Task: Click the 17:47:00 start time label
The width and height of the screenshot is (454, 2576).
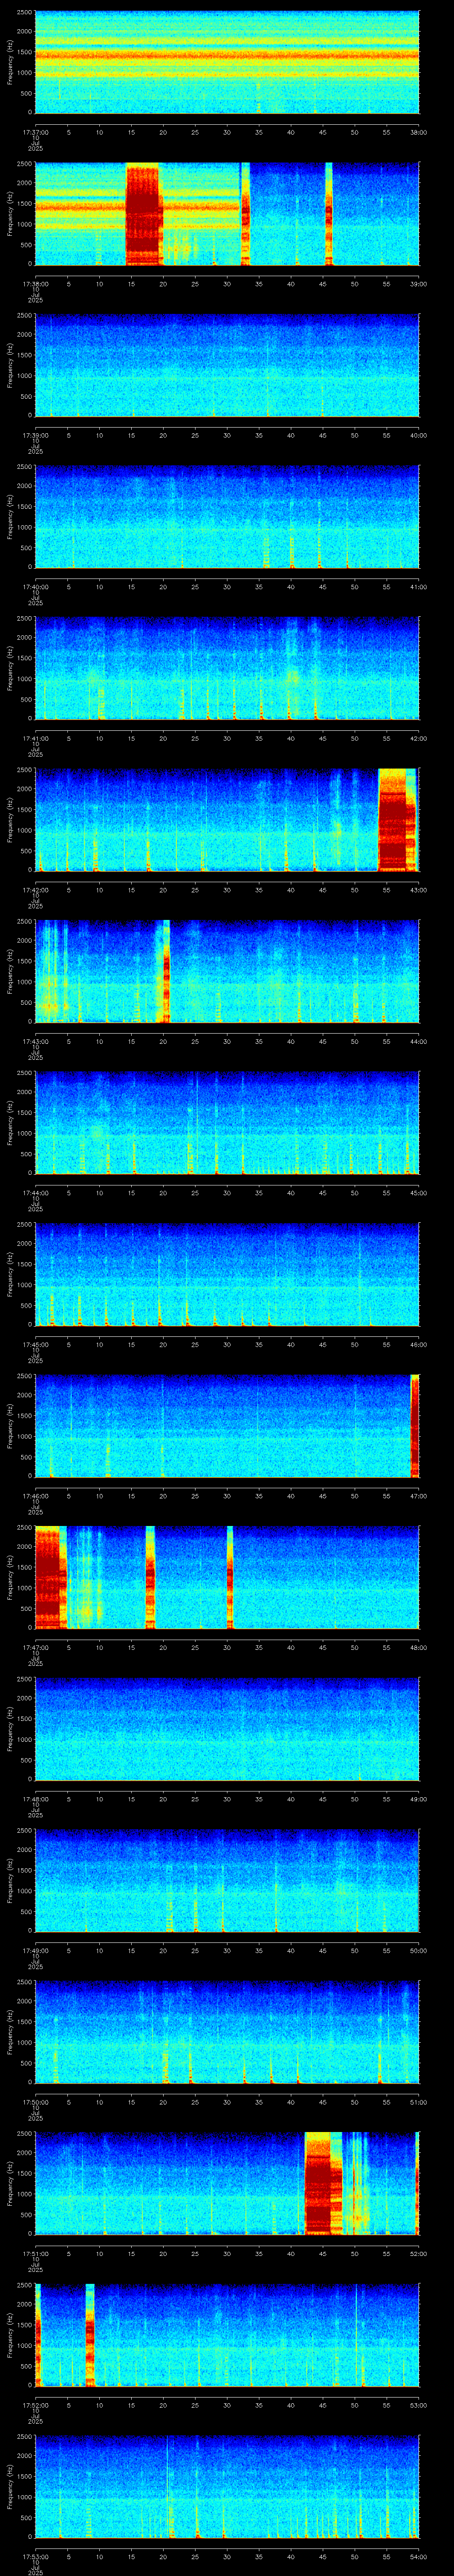Action: click(35, 1647)
